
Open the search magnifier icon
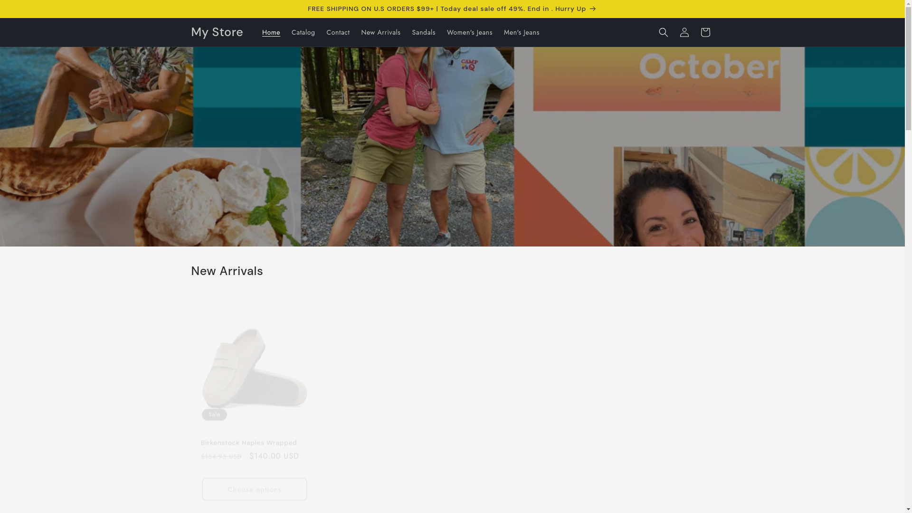(x=663, y=32)
